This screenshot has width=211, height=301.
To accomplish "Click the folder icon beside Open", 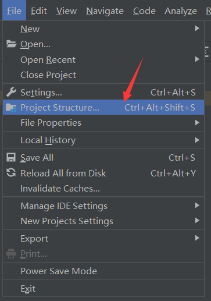I will [11, 44].
